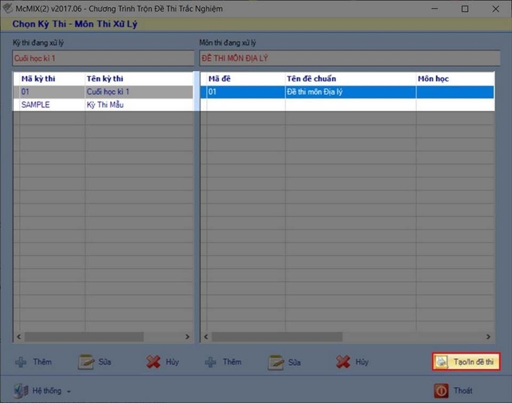512x403 pixels.
Task: Select the Cuối học kì 1 exam row
Action: (103, 92)
